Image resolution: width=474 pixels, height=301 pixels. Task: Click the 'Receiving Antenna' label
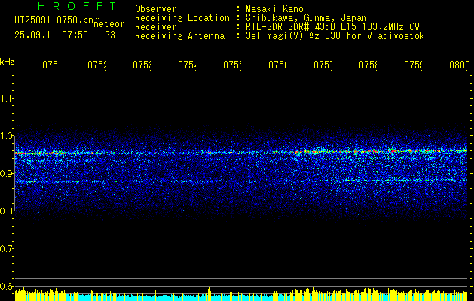coord(180,36)
